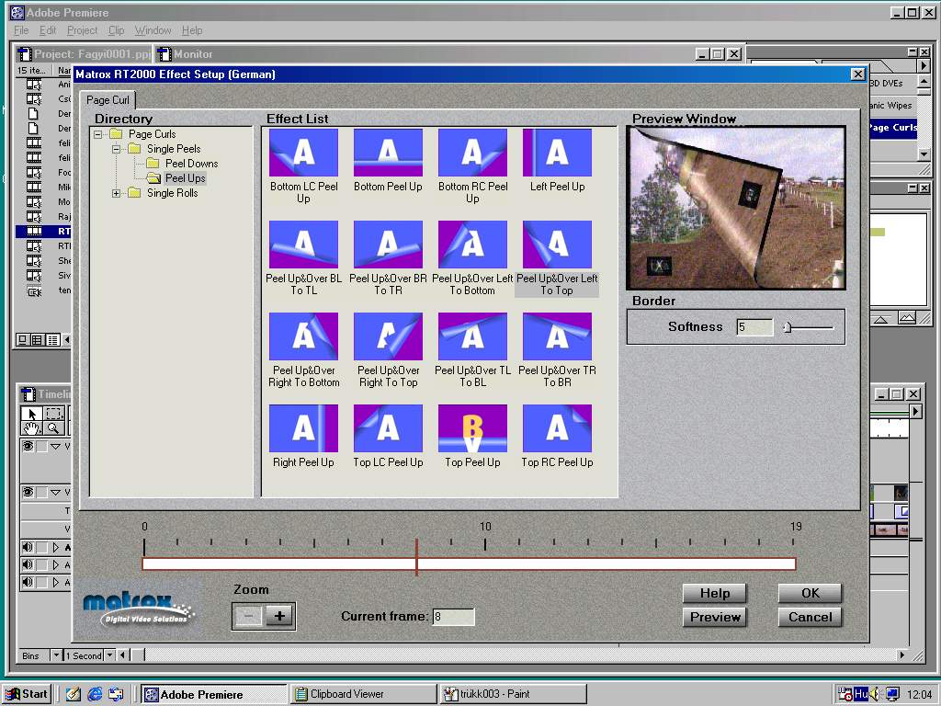
Task: Click the Help button in effect setup
Action: (x=715, y=593)
